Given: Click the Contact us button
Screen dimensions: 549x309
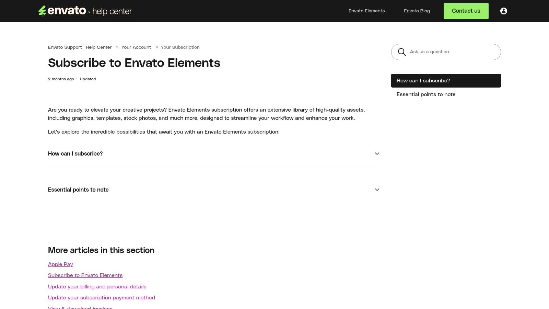Looking at the screenshot, I should (x=466, y=11).
